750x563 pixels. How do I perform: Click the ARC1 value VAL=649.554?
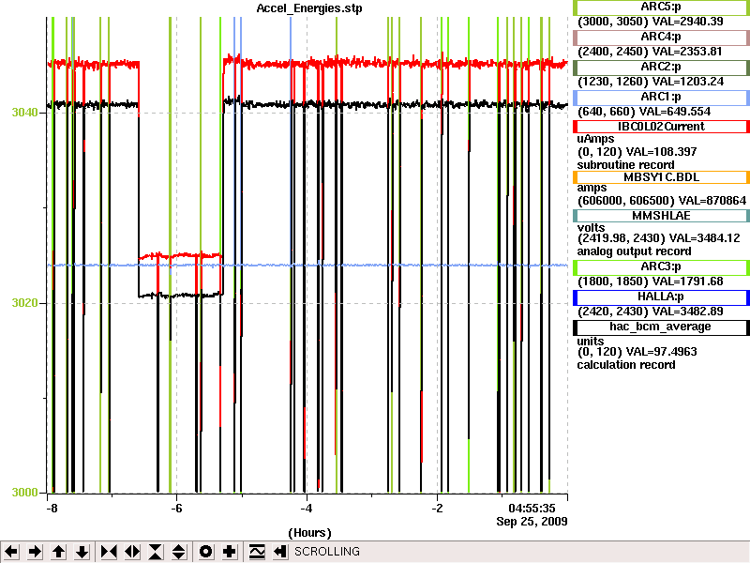[675, 112]
